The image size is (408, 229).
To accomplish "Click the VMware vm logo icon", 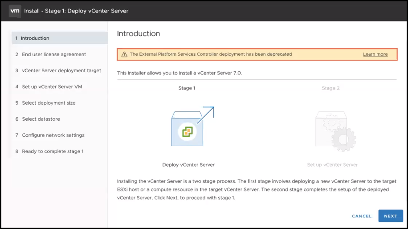I will [15, 11].
